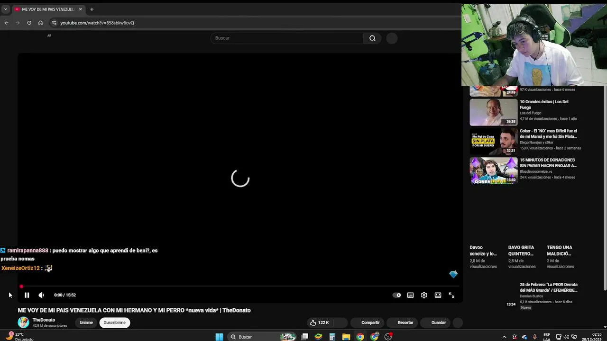This screenshot has width=607, height=341.
Task: Click the YouTube Buscar search field
Action: tap(287, 38)
